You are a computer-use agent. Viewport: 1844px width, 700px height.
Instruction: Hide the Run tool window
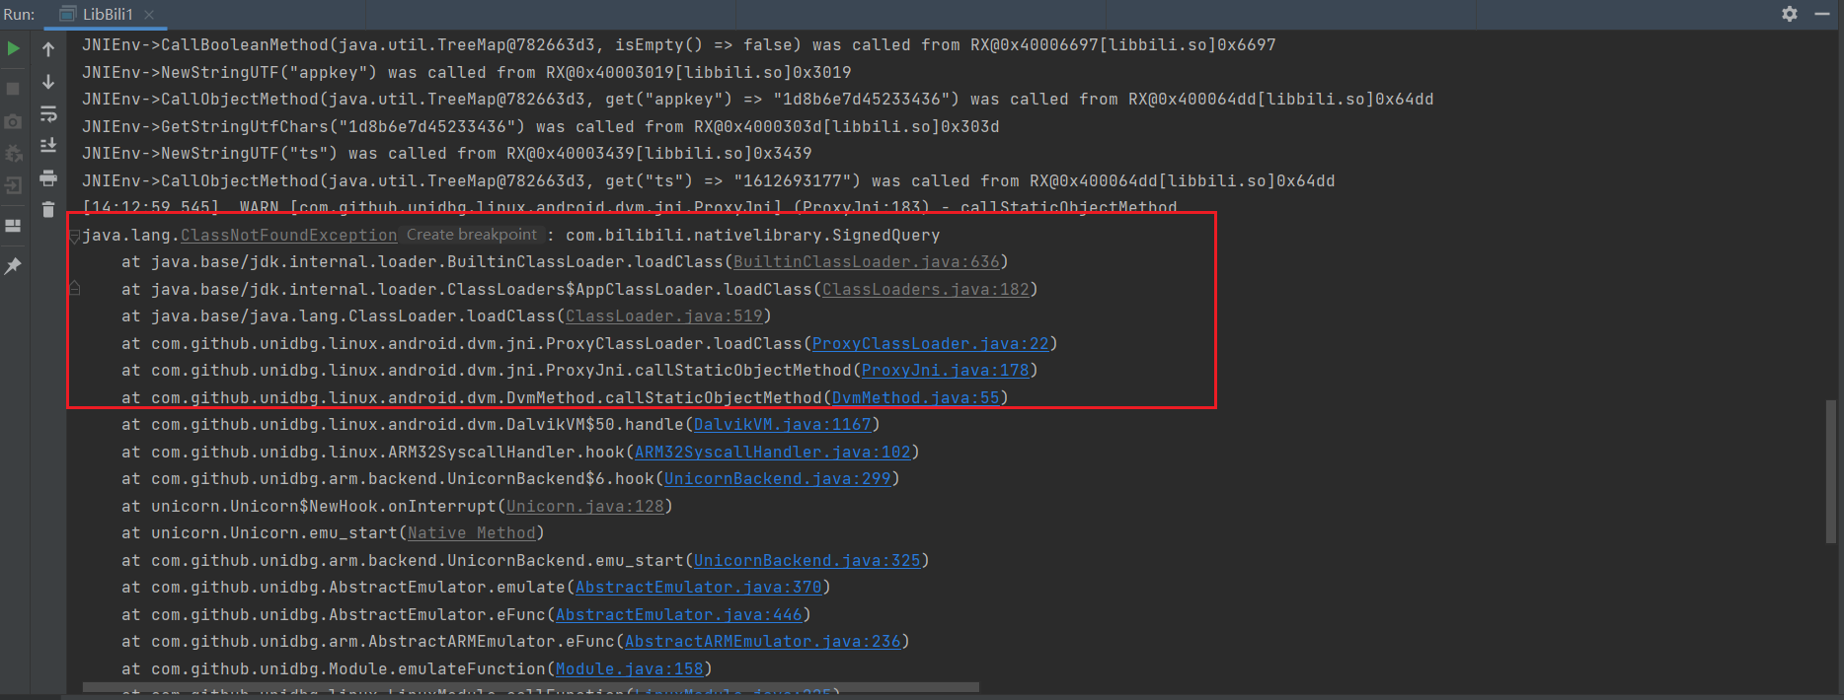click(x=1822, y=14)
